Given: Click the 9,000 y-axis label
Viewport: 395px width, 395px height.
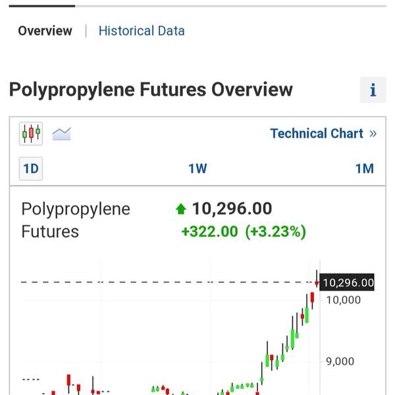Looking at the screenshot, I should [x=340, y=361].
